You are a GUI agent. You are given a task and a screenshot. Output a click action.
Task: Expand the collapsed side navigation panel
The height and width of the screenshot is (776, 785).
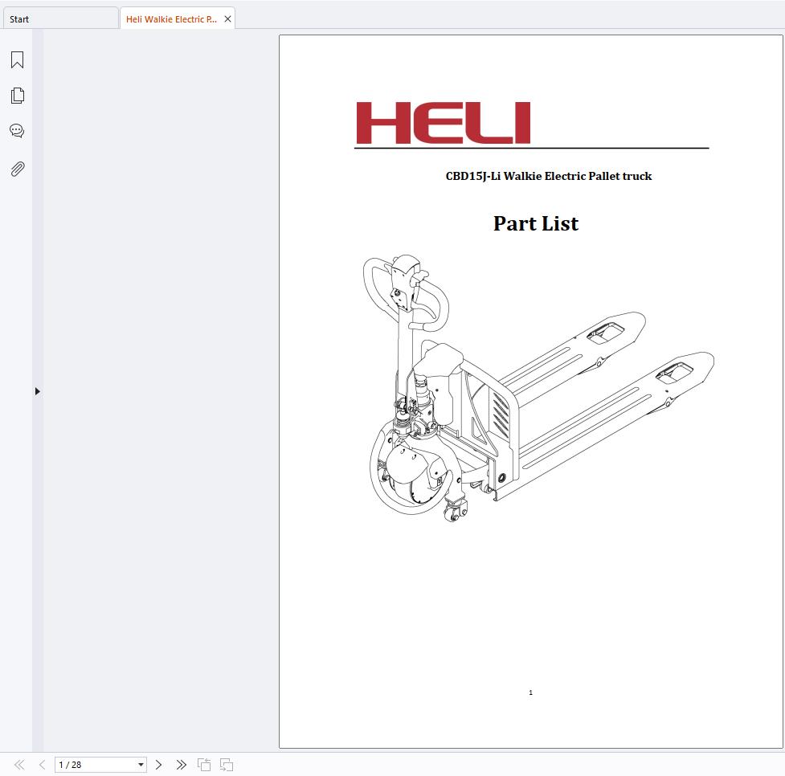click(38, 391)
